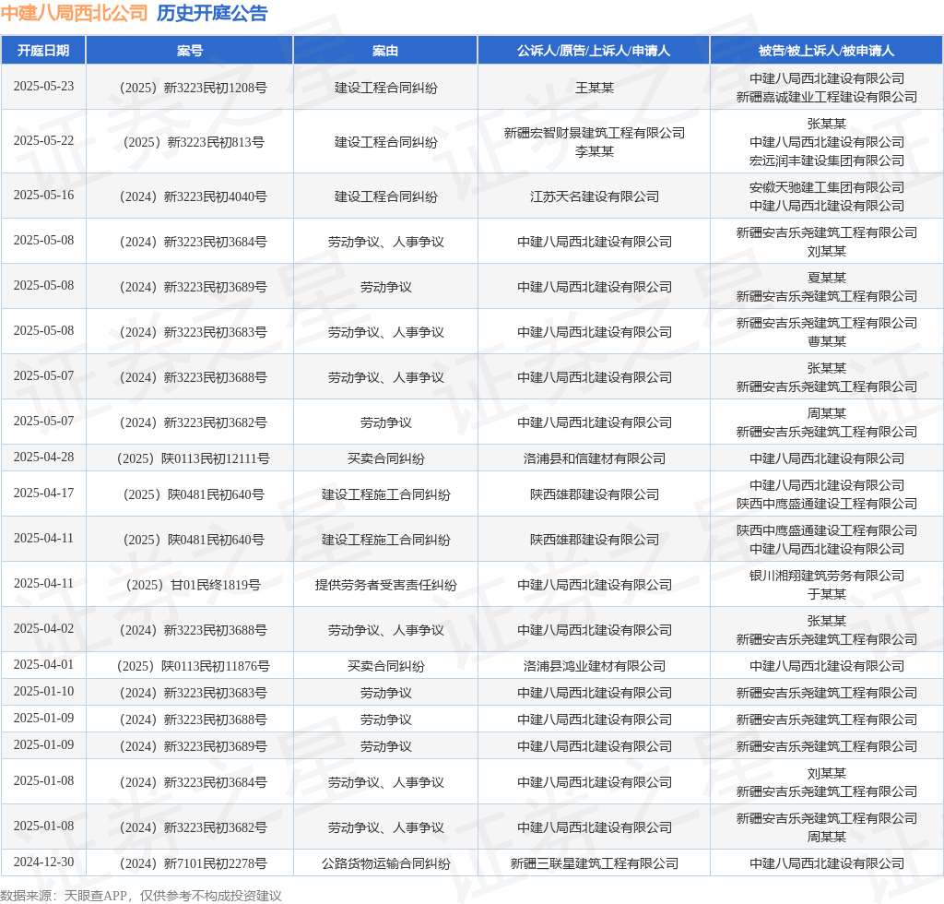Click defendant 银川湘翔建筑劳务有限公司
This screenshot has width=944, height=904.
827,576
